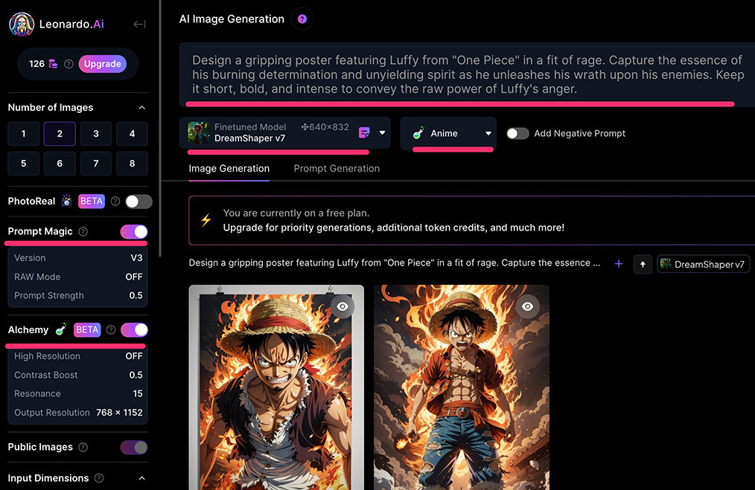Click Output Resolution 768 × 1152 value
Image resolution: width=755 pixels, height=490 pixels.
tap(119, 413)
